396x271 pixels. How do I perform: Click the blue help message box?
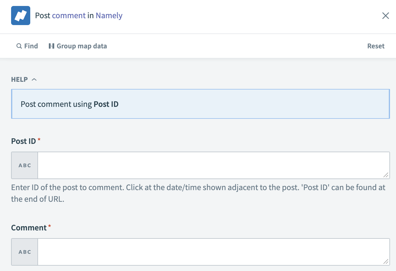(201, 104)
